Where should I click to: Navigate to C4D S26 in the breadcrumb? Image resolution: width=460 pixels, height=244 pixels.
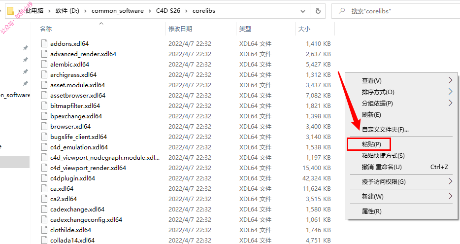(x=168, y=11)
